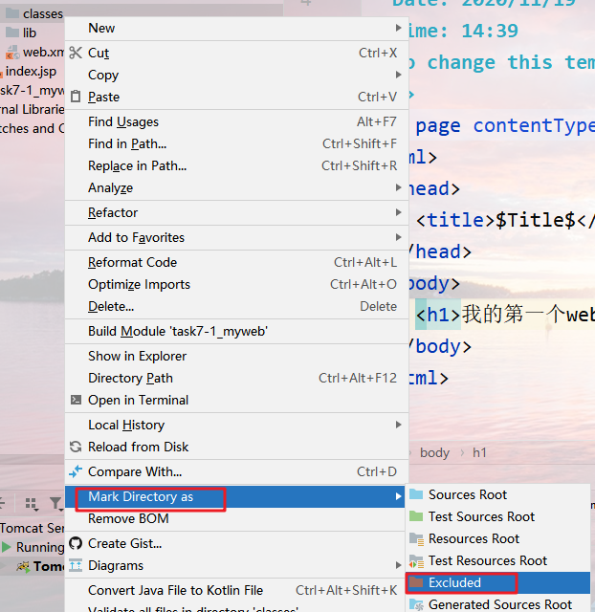Click the time value 14:39 in editor

tap(490, 31)
